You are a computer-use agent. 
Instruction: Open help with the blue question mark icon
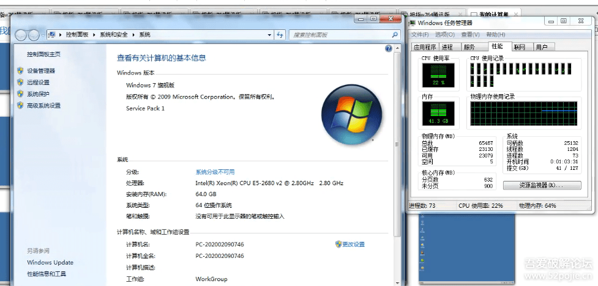[389, 48]
